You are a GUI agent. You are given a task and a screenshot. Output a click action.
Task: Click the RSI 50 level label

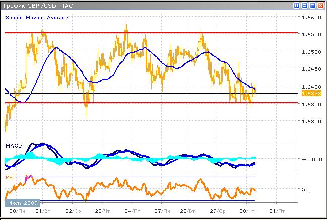[x=305, y=190]
